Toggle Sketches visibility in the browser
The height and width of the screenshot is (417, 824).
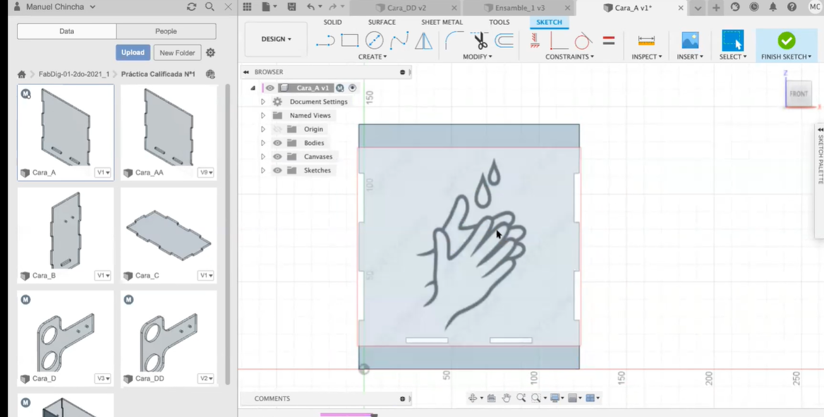[x=277, y=170]
